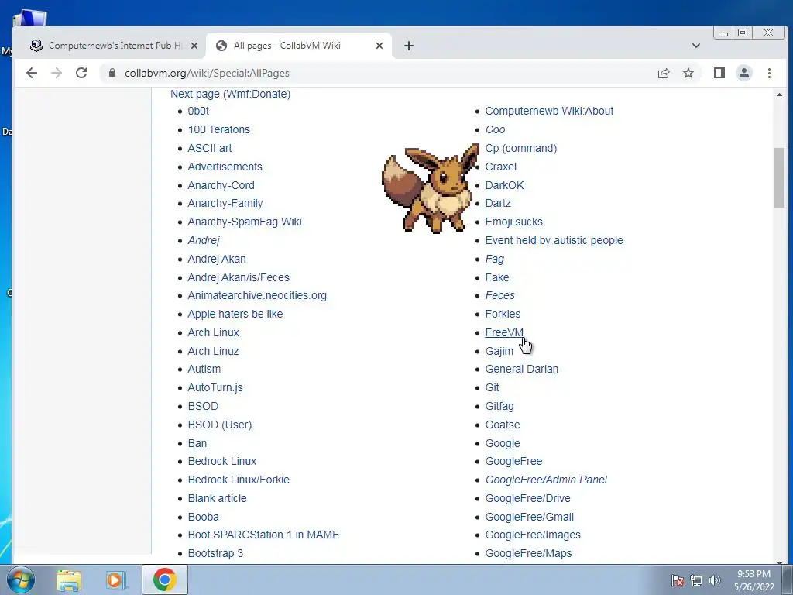Open the Computernewb Wiki:About link
The width and height of the screenshot is (793, 595).
coord(549,111)
